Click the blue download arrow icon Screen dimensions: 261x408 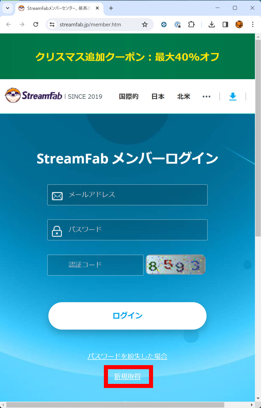[233, 97]
